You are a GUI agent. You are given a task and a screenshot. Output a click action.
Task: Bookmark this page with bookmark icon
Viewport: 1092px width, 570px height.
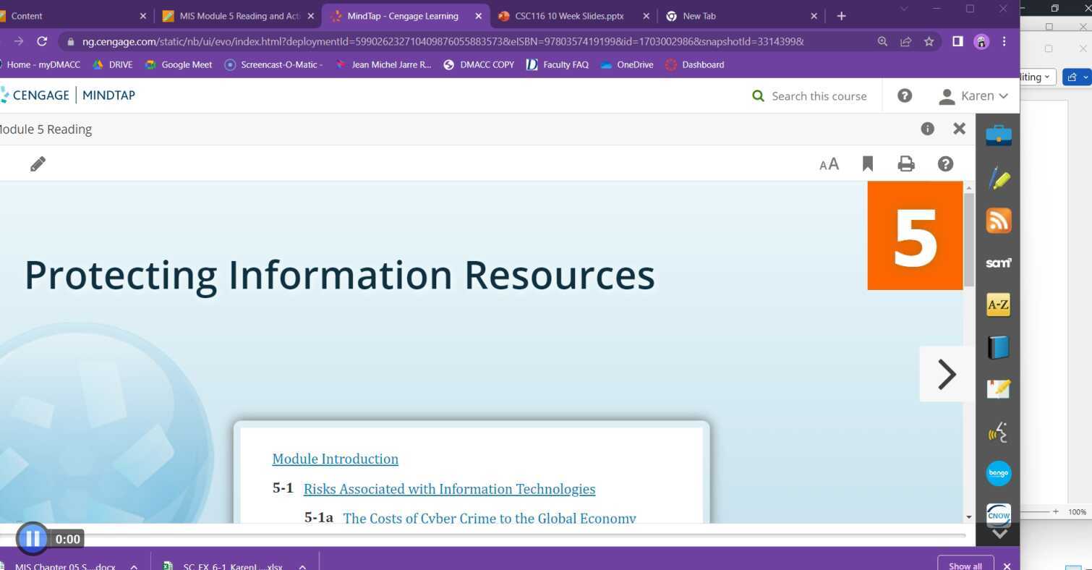pos(867,164)
